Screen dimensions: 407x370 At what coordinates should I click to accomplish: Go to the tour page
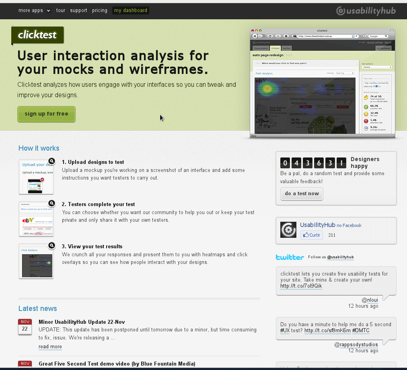point(61,10)
